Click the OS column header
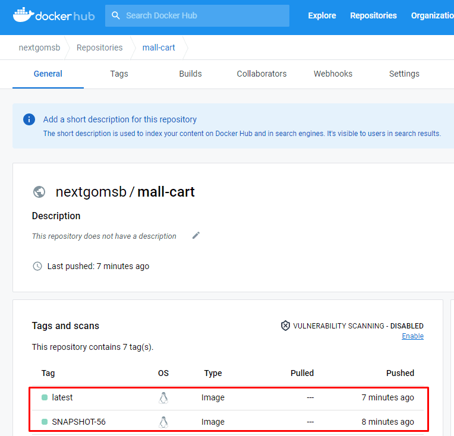Screen dimensions: 454x436 coord(163,373)
